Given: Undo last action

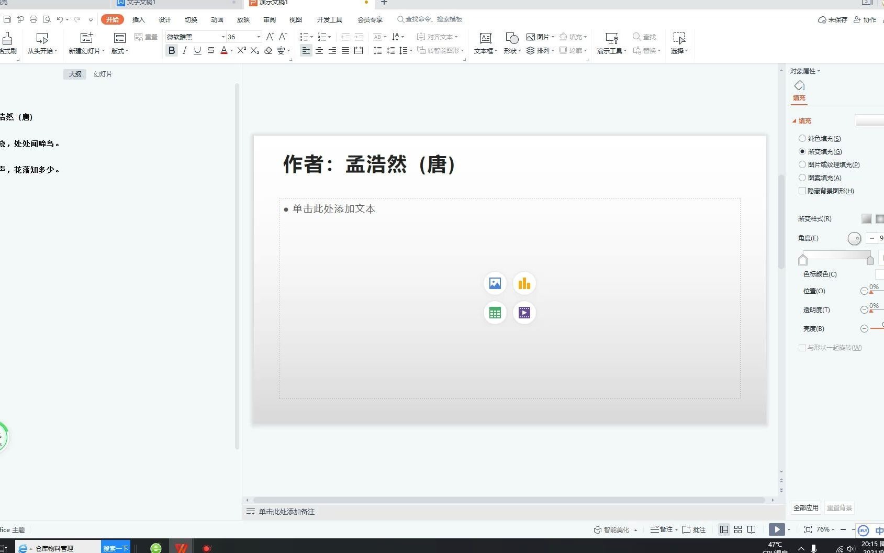Looking at the screenshot, I should [x=60, y=19].
